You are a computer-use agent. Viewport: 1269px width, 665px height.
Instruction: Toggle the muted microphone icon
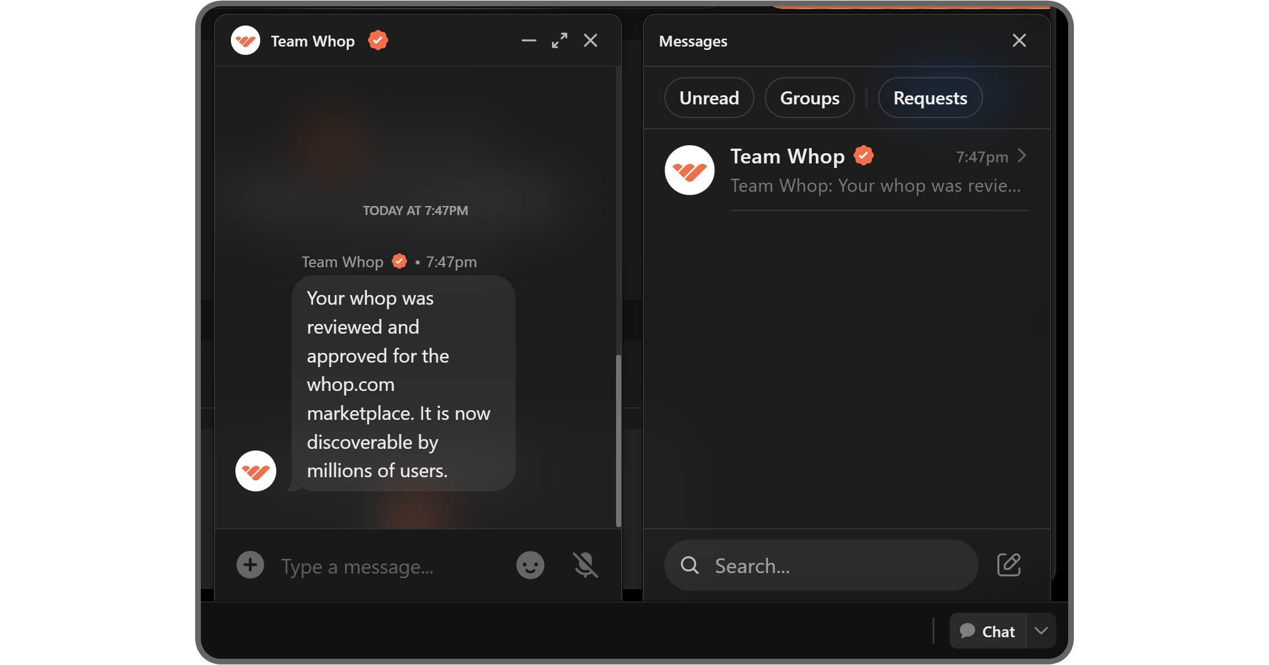coord(585,565)
